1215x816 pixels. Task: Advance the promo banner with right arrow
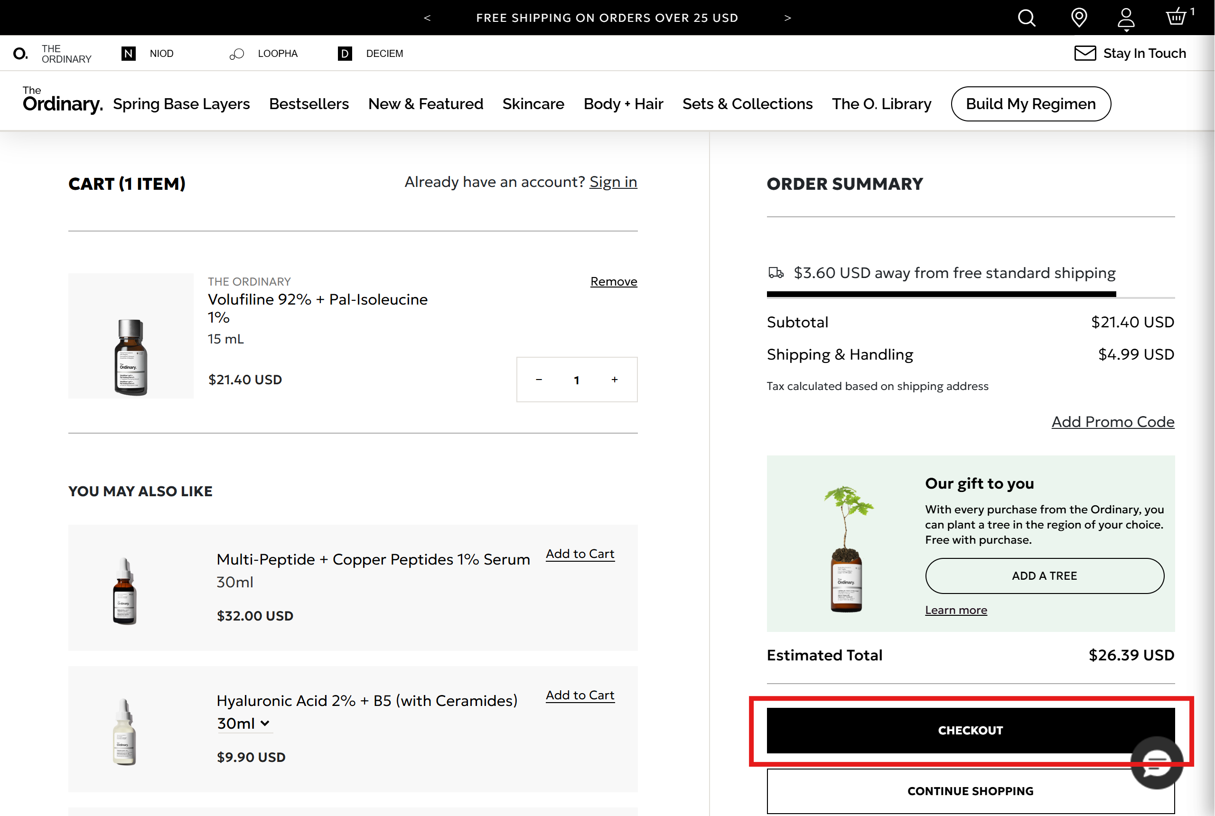click(x=788, y=17)
